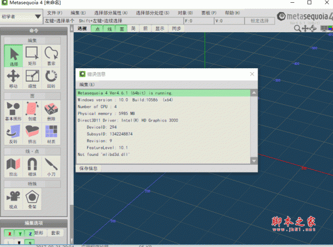Open the 基本图形 primitives tool
Viewport: 333px width, 247px height.
point(14,111)
